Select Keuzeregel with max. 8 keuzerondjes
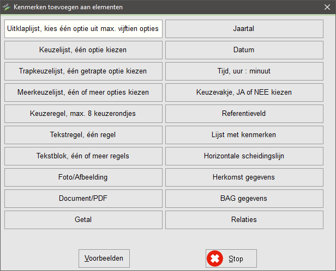 coord(83,114)
